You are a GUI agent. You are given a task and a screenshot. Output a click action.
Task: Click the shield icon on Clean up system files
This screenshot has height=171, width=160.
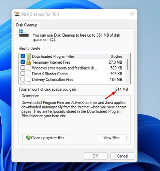point(28,138)
